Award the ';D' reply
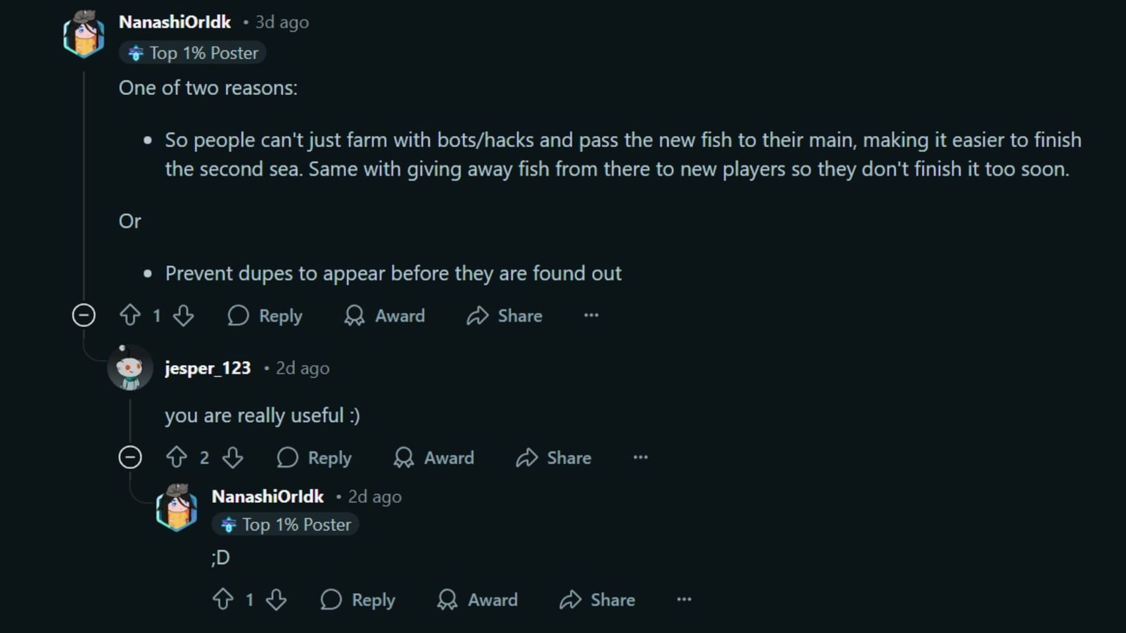 pos(478,599)
